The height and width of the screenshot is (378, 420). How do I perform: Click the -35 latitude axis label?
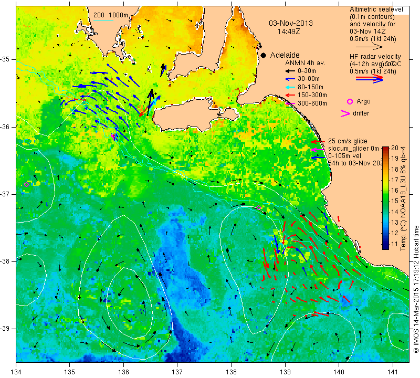pyautogui.click(x=5, y=59)
